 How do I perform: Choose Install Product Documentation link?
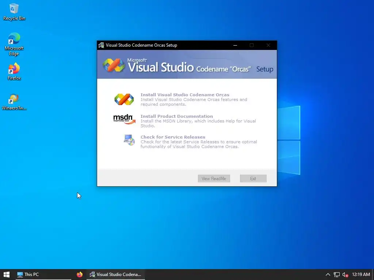pos(176,116)
